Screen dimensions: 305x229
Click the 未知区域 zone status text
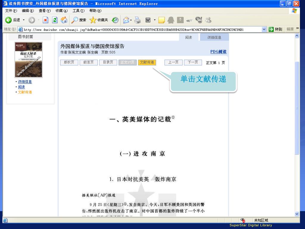[261, 220]
